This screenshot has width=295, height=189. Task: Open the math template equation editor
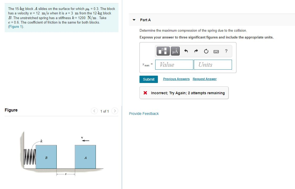point(162,51)
